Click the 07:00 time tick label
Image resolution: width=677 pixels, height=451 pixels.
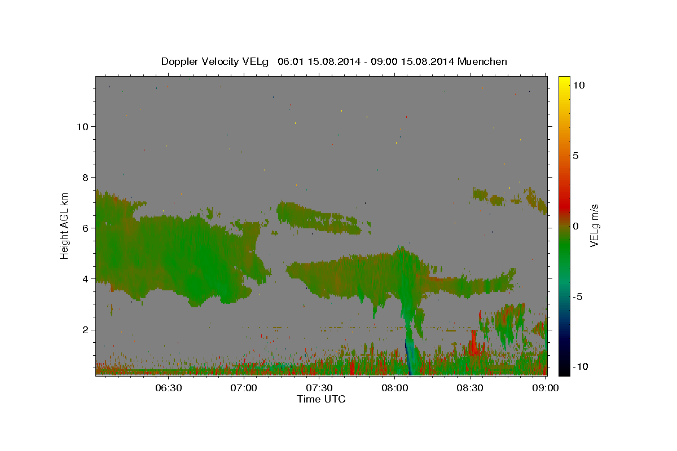[x=244, y=388]
